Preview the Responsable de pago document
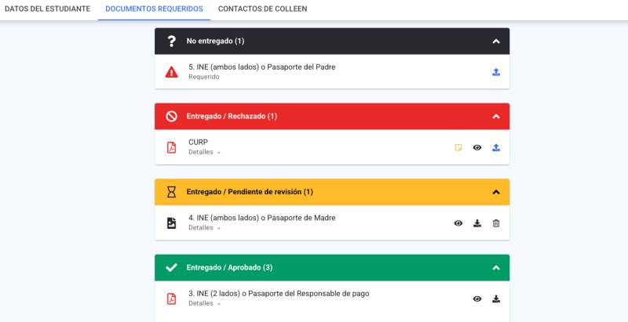The height and width of the screenshot is (322, 628). point(477,298)
